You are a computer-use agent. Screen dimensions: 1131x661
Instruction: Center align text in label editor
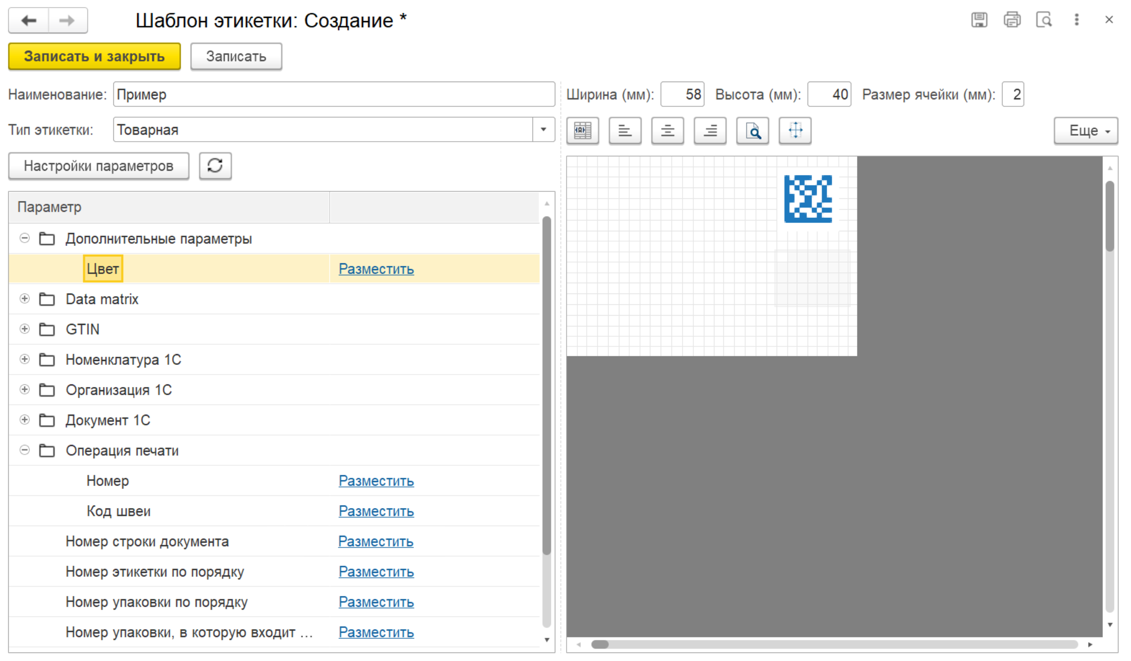[668, 131]
